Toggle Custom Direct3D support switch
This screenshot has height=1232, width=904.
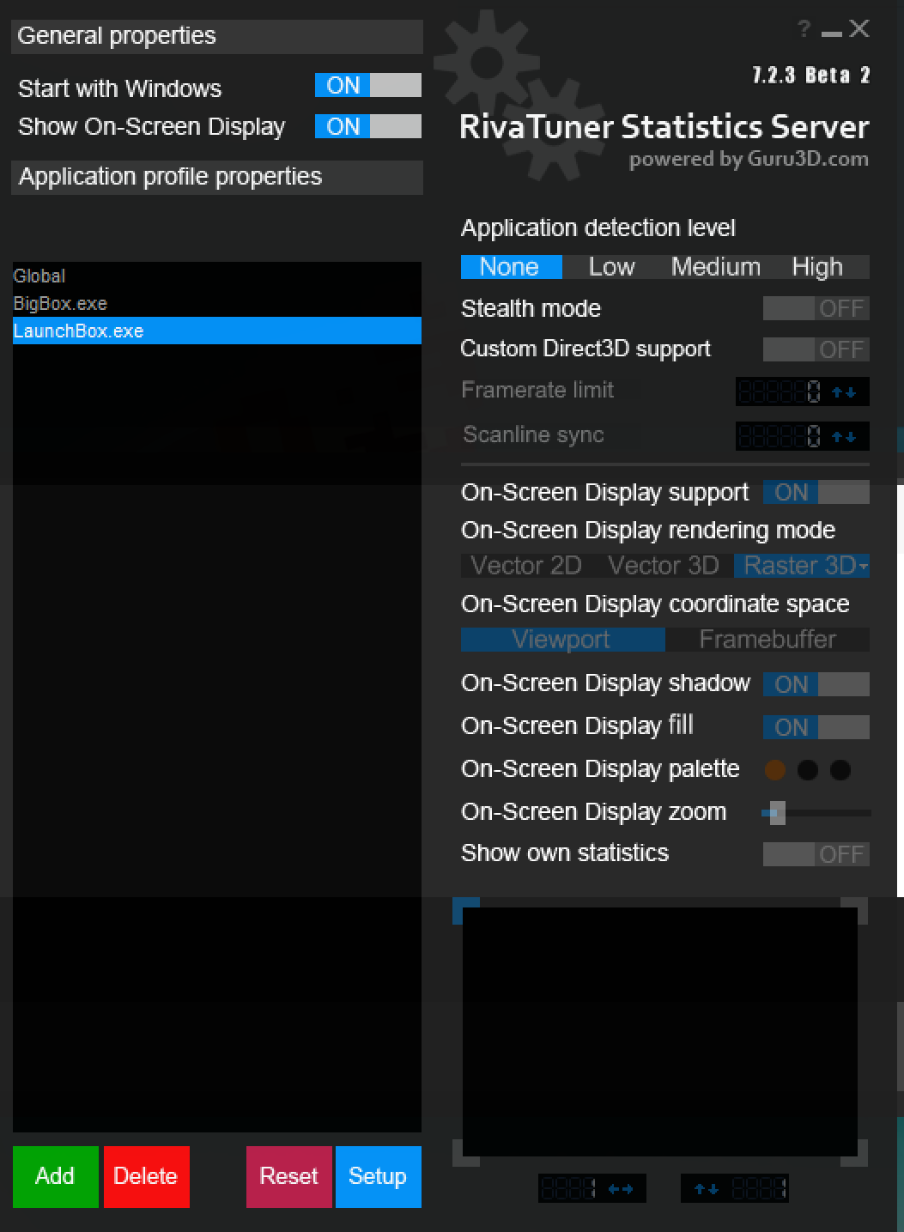click(x=816, y=349)
